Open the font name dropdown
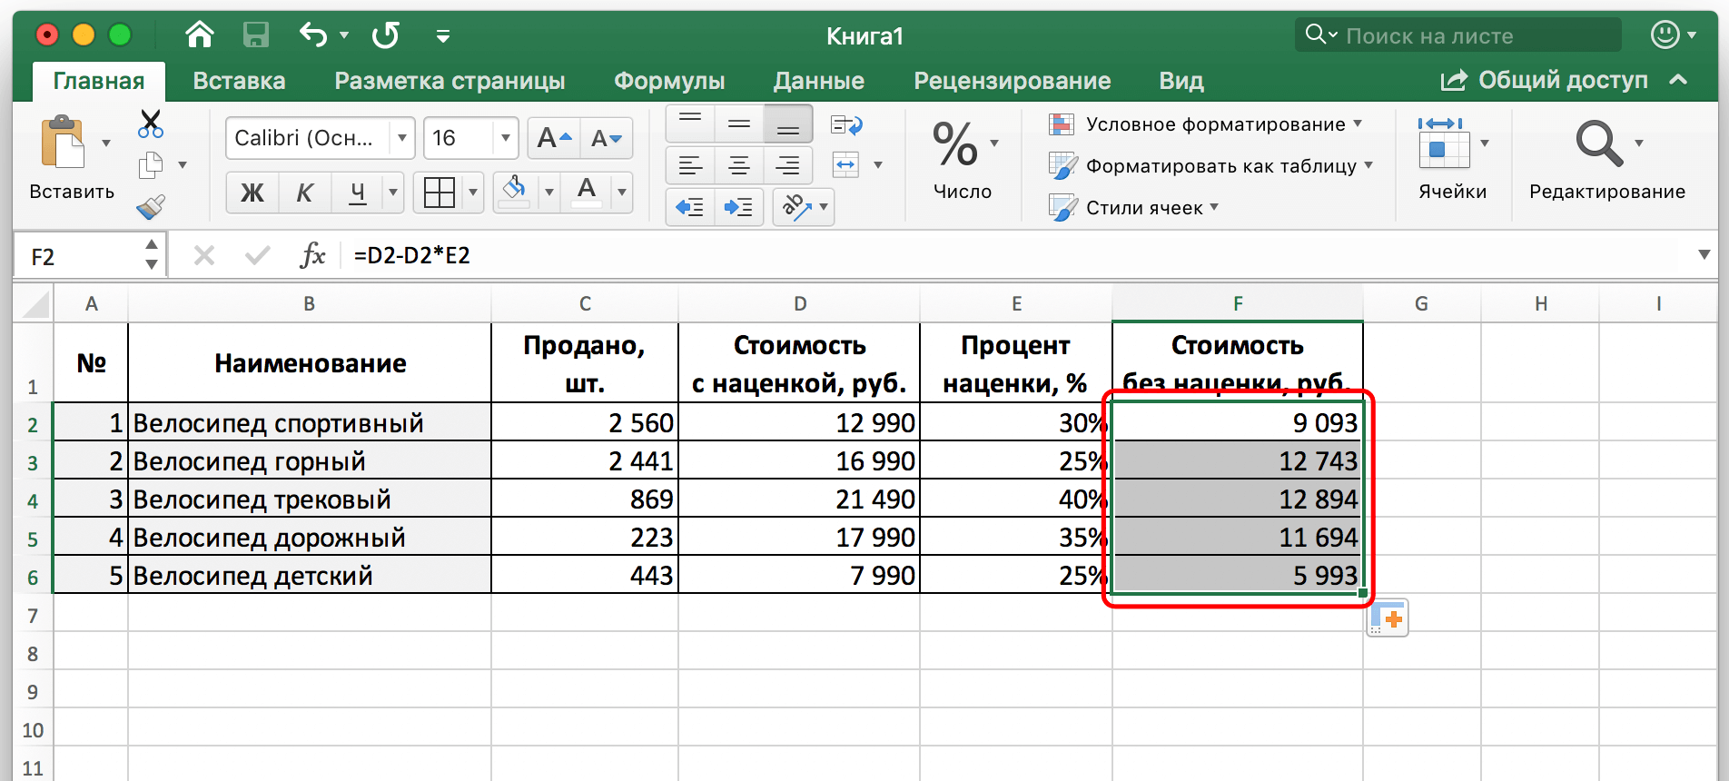 tap(402, 138)
